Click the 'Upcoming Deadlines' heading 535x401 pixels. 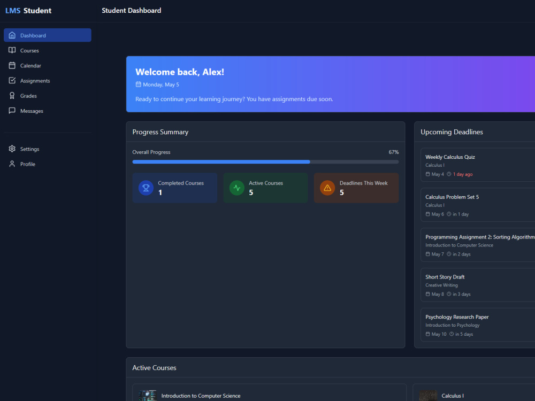(x=452, y=132)
